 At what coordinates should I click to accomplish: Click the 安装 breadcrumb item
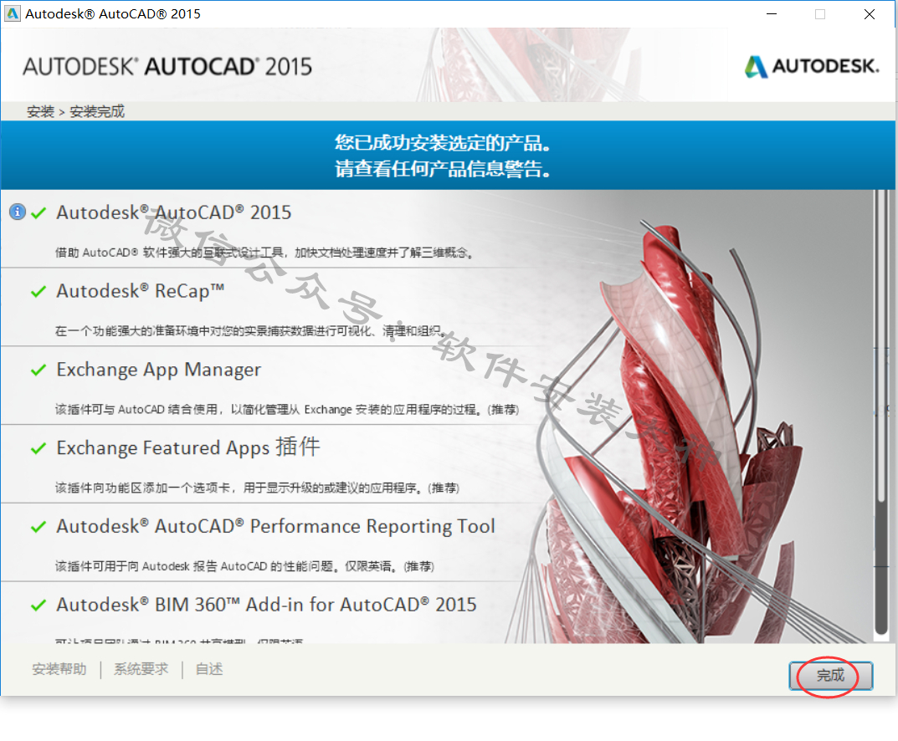(40, 111)
